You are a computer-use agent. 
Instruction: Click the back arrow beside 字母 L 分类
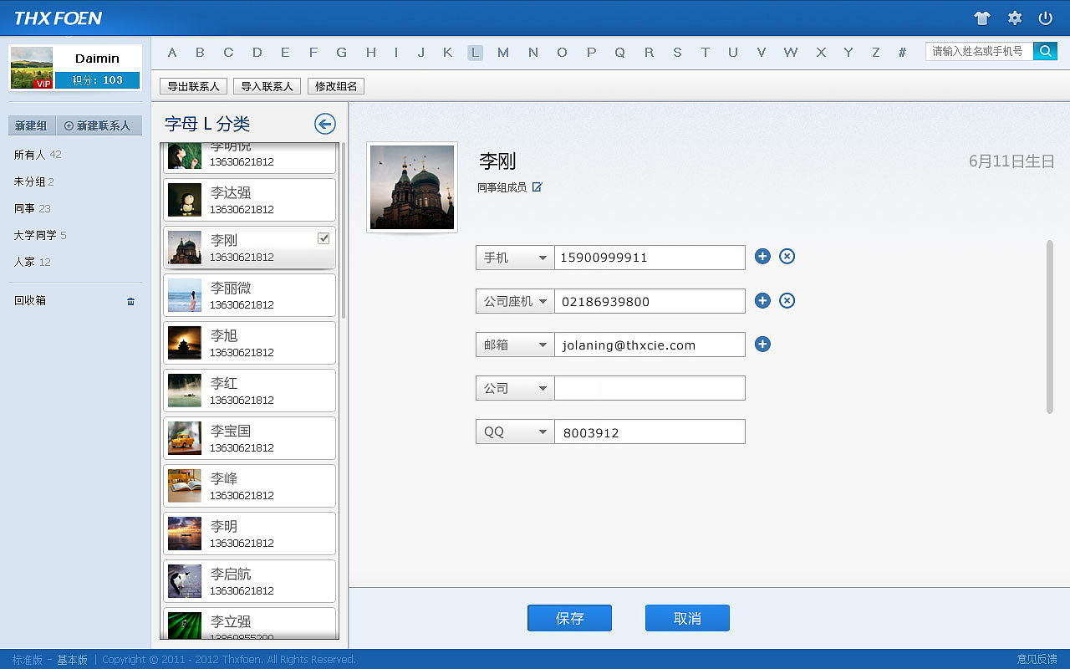324,122
